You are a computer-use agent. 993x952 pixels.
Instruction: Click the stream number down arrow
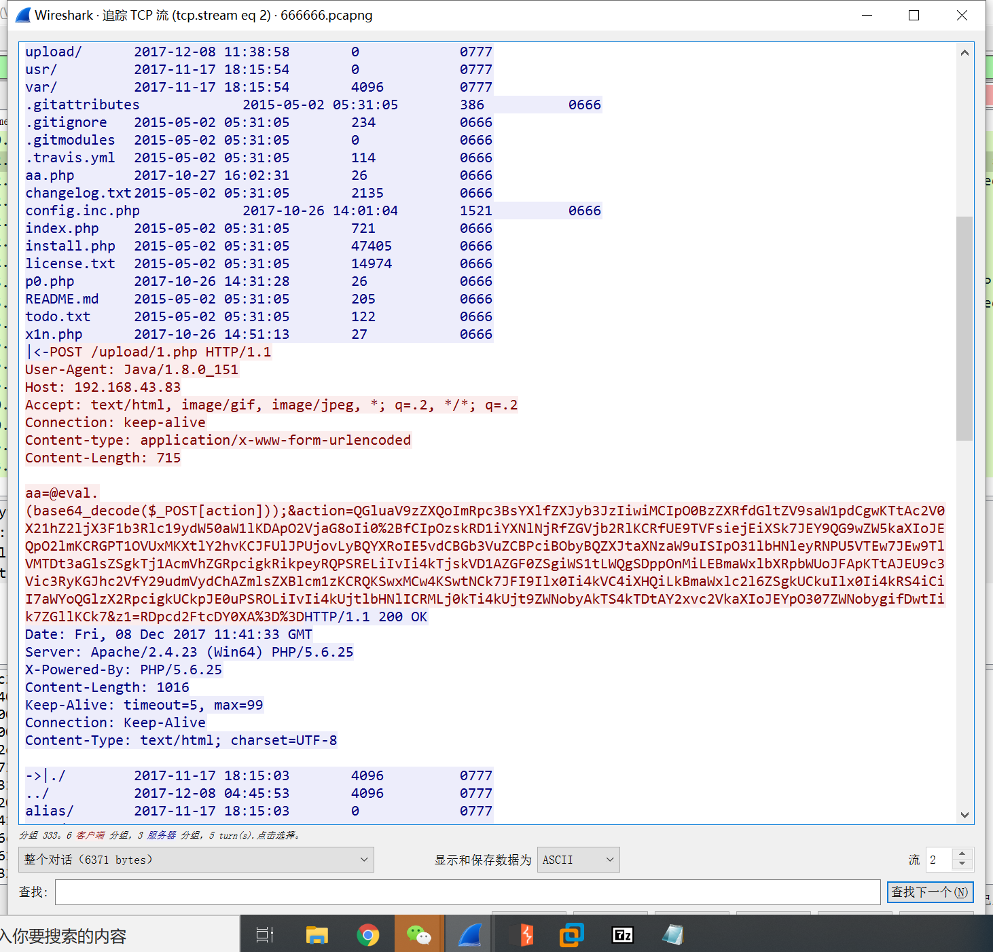pos(961,864)
